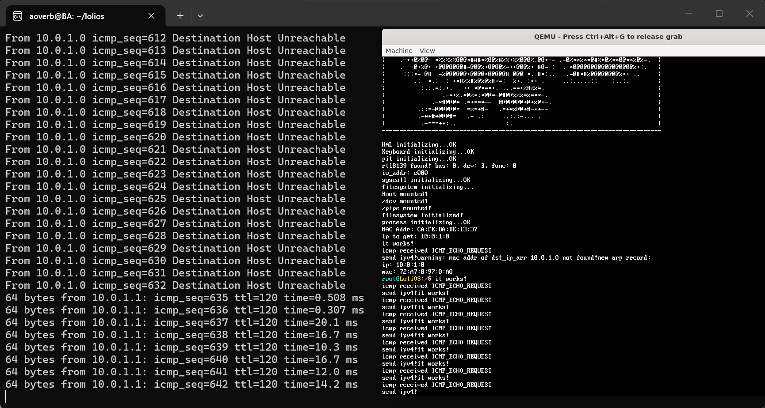The height and width of the screenshot is (408, 765).
Task: Open the Machine menu in QEMU
Action: (398, 51)
